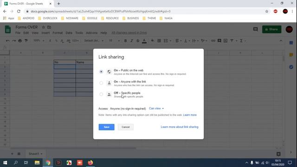Select Off – Specific people option
The height and width of the screenshot is (167, 297).
[x=101, y=94]
